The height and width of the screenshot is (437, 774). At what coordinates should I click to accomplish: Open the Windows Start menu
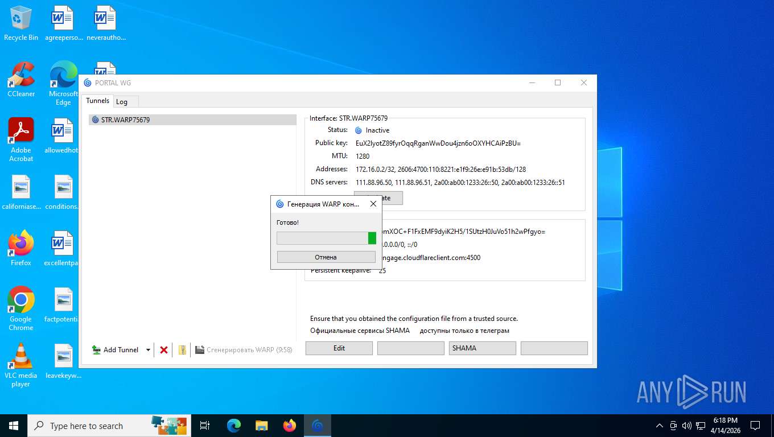(14, 426)
